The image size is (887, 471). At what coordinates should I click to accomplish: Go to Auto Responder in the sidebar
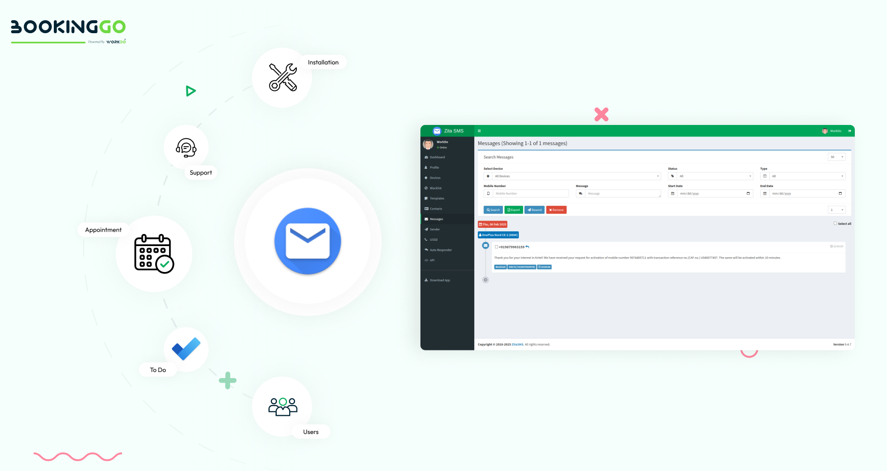click(441, 250)
